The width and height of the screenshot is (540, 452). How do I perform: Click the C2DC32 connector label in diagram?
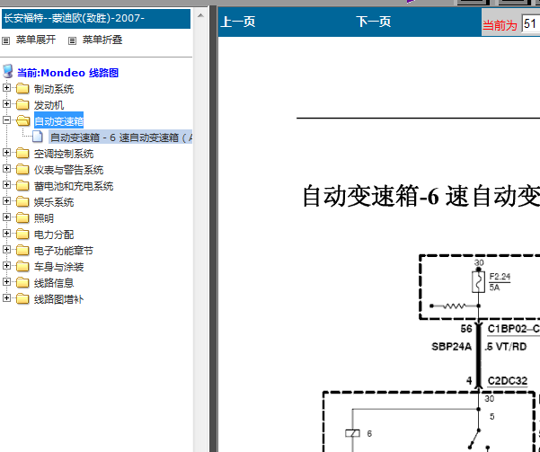point(508,381)
